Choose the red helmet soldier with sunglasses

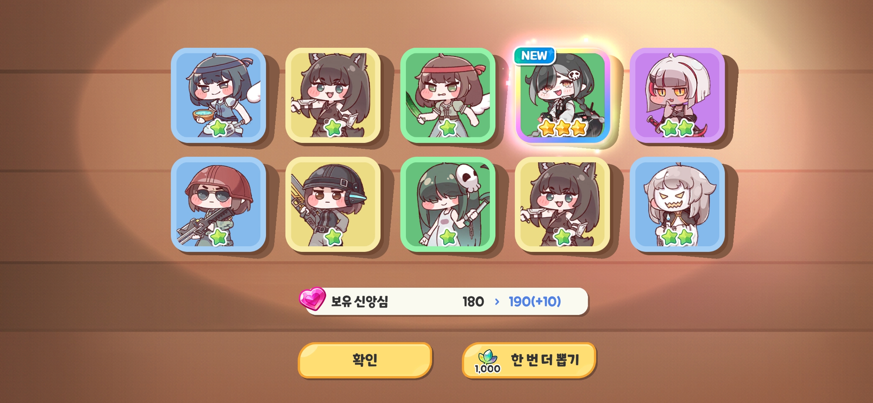[x=218, y=204]
